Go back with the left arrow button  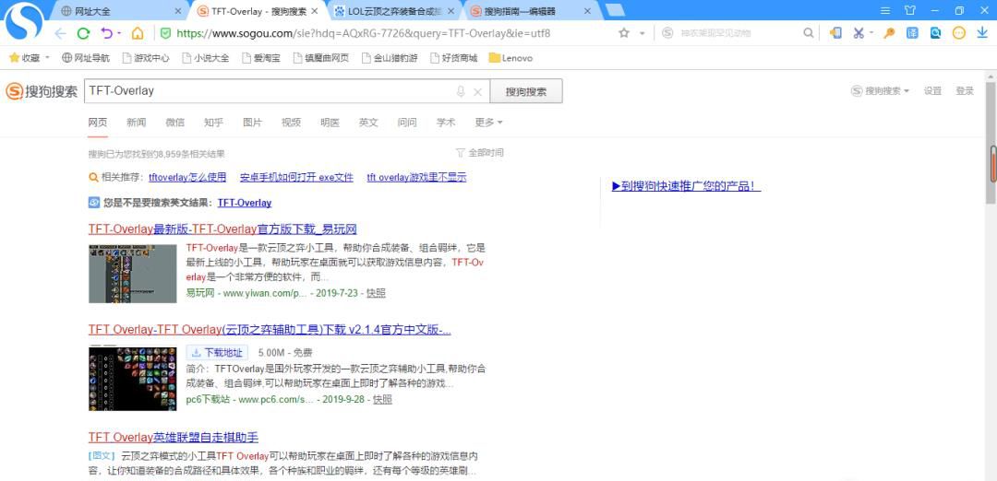[x=60, y=33]
